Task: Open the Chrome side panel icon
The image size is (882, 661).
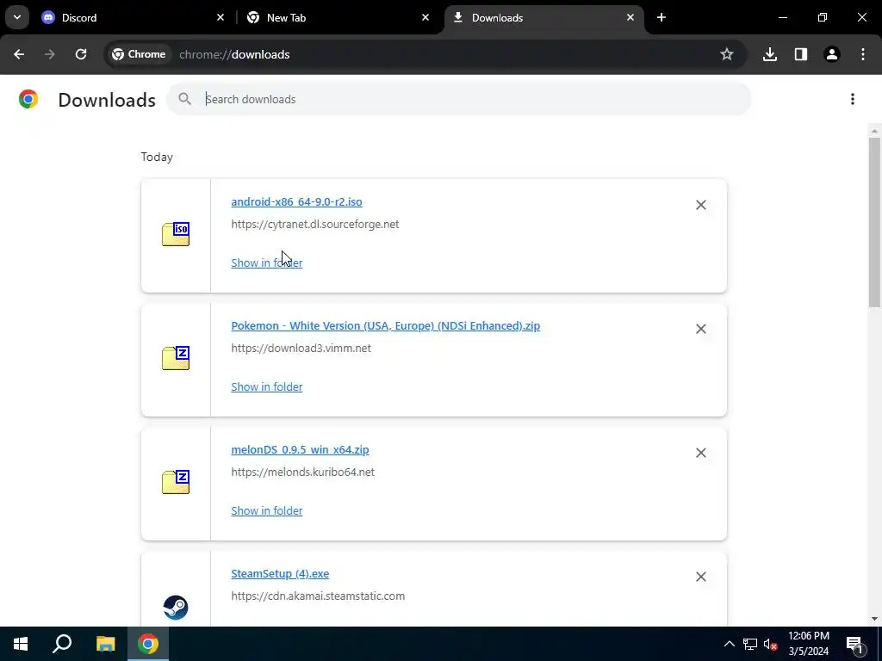Action: pyautogui.click(x=800, y=54)
